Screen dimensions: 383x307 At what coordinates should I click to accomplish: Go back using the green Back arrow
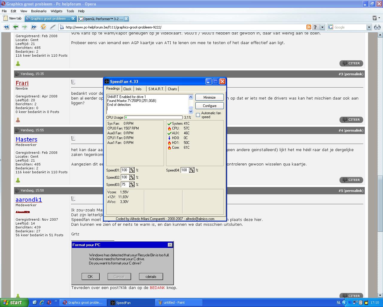coord(16,27)
